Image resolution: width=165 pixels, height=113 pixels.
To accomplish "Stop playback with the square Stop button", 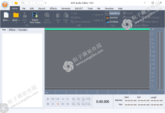I will (x=48, y=104).
